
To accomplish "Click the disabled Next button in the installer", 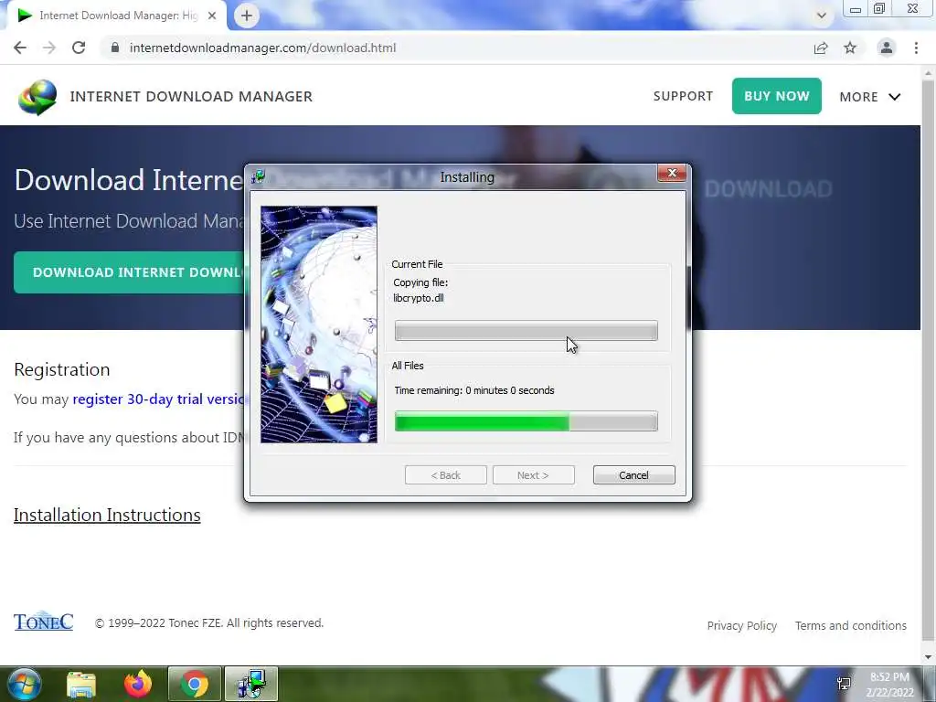I will [x=533, y=475].
